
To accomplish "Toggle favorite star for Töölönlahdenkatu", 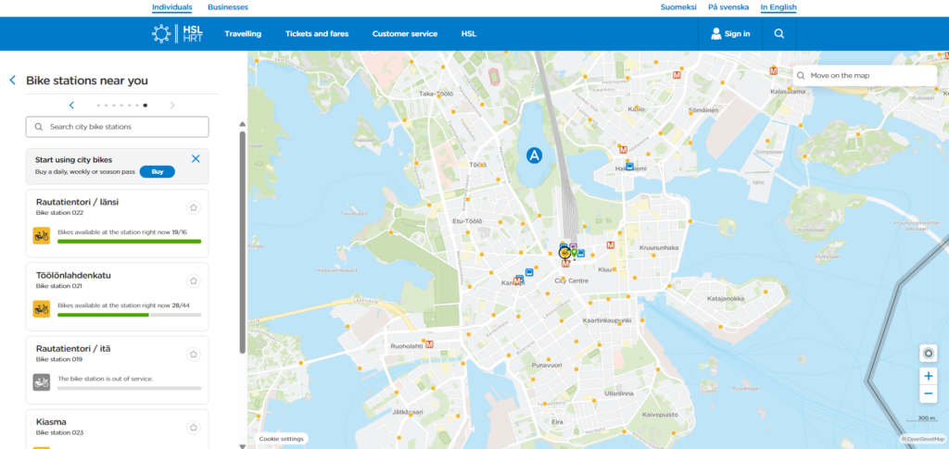I will [193, 281].
